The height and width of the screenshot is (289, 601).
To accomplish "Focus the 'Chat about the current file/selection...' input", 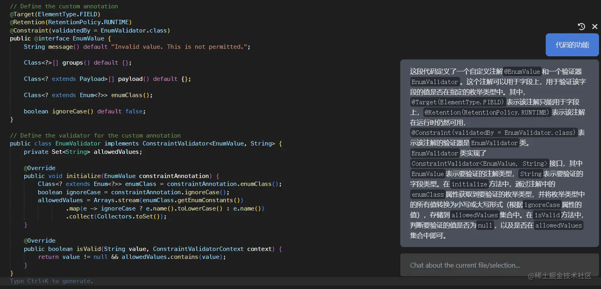I will pyautogui.click(x=499, y=265).
